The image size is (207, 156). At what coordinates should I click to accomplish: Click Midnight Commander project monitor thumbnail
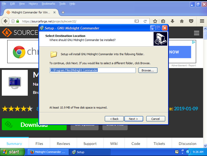coord(15,83)
